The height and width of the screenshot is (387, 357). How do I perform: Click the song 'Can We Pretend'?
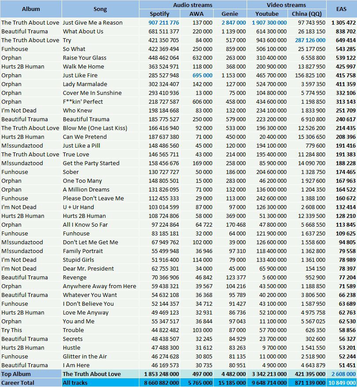click(x=85, y=137)
